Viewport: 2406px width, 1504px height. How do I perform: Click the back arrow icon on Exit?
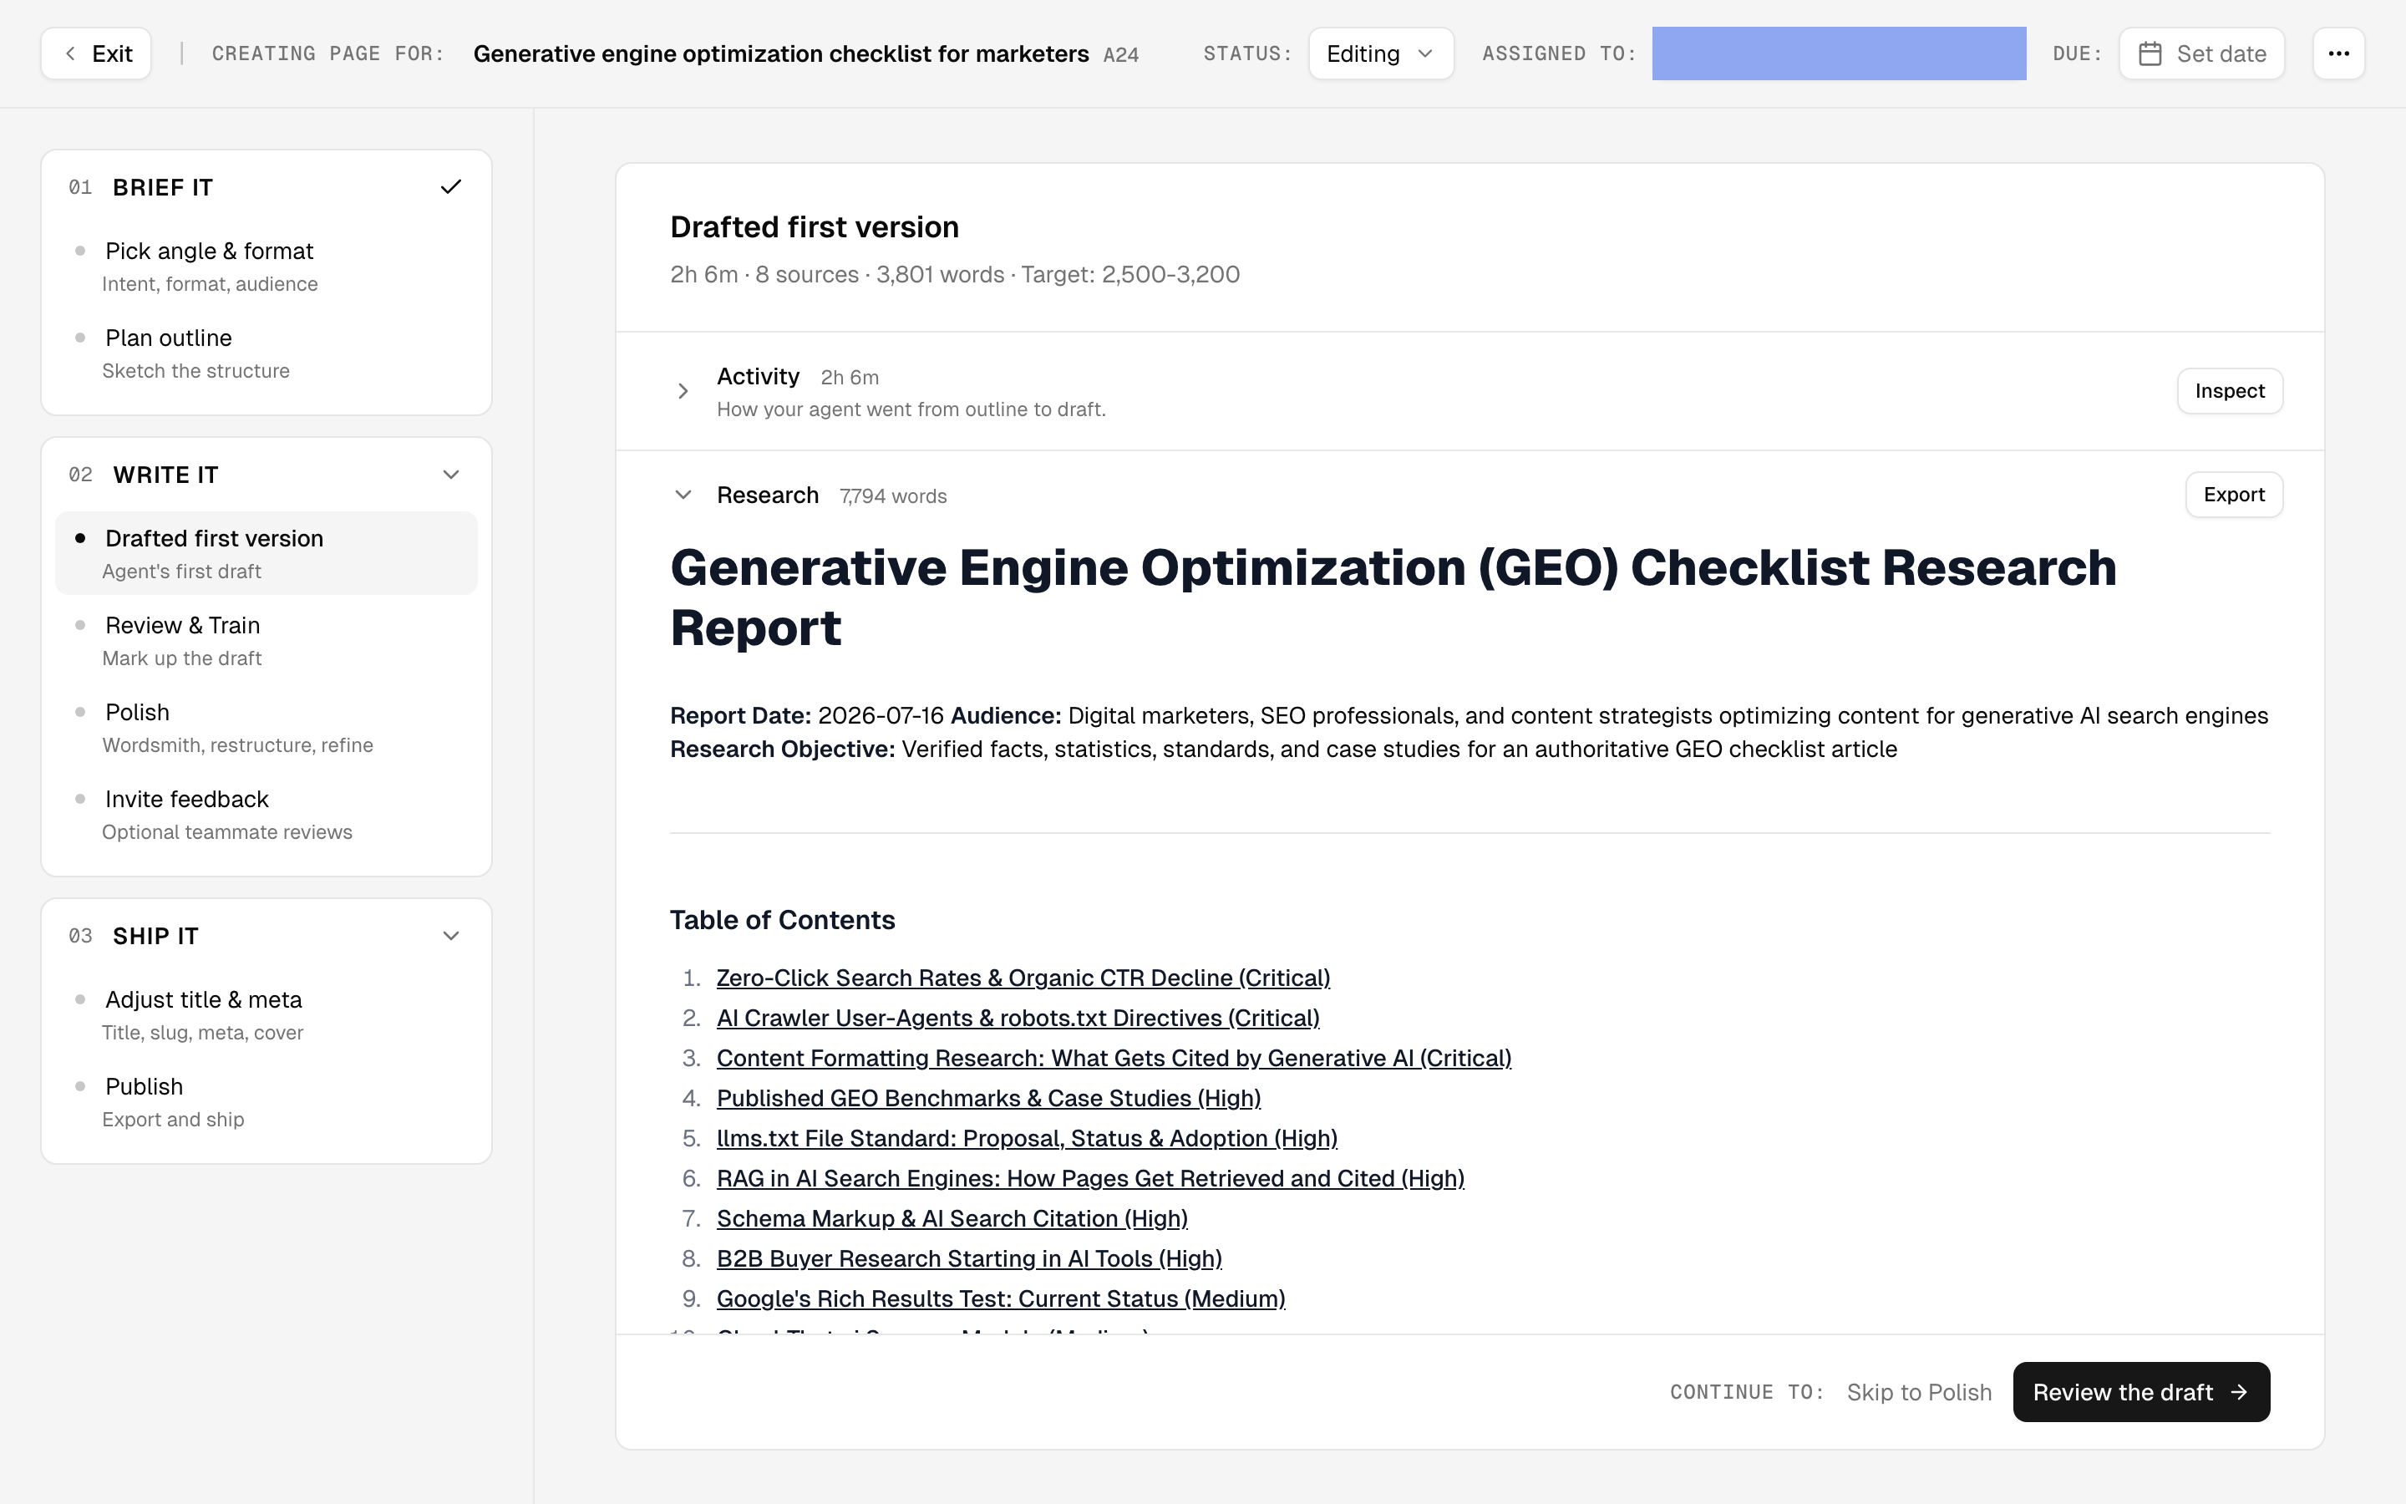(x=69, y=53)
